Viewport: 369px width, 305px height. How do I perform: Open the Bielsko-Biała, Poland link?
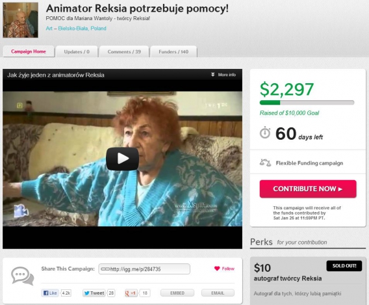tap(82, 28)
